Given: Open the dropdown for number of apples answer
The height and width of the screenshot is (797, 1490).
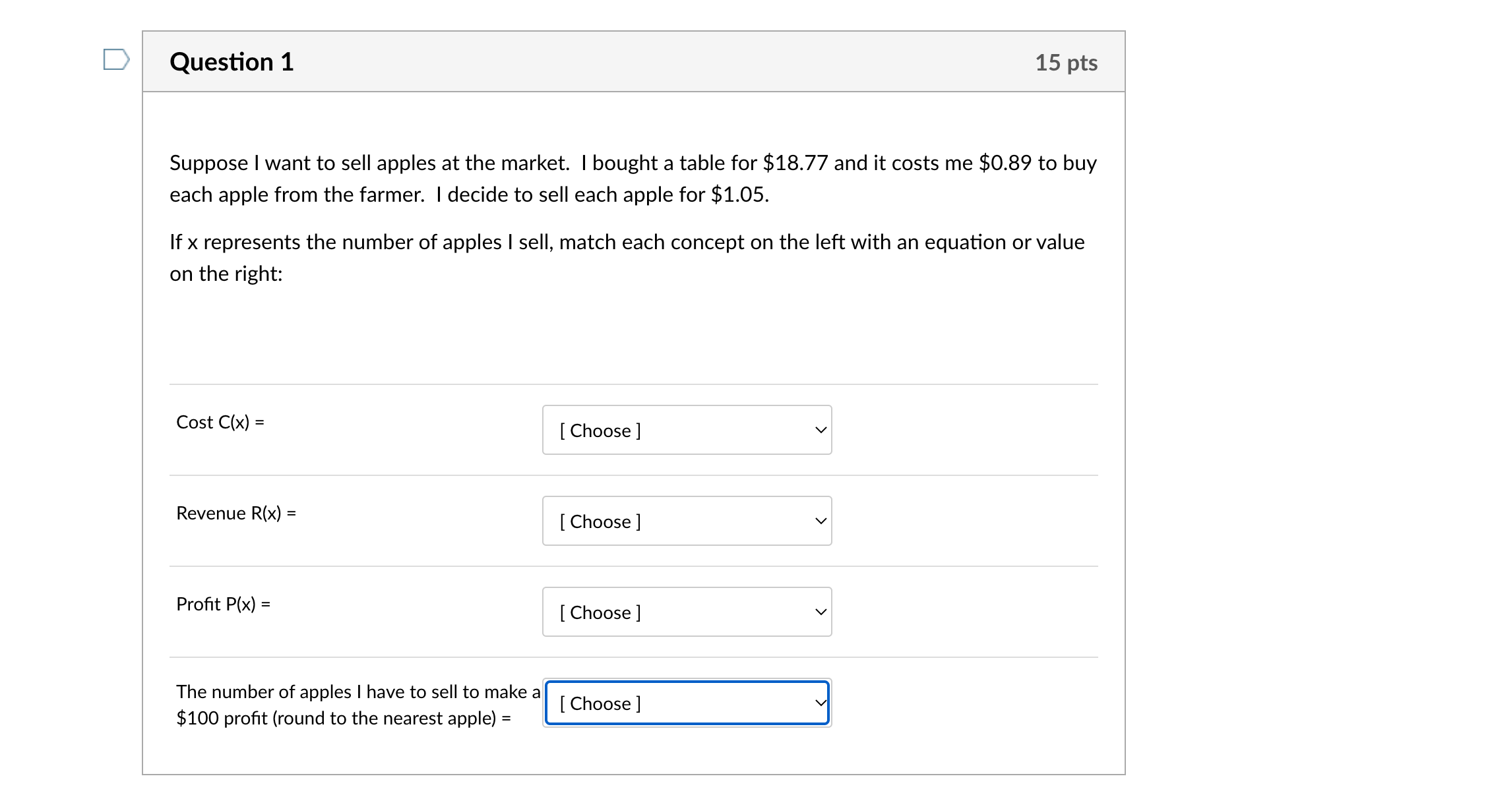Looking at the screenshot, I should tap(687, 703).
